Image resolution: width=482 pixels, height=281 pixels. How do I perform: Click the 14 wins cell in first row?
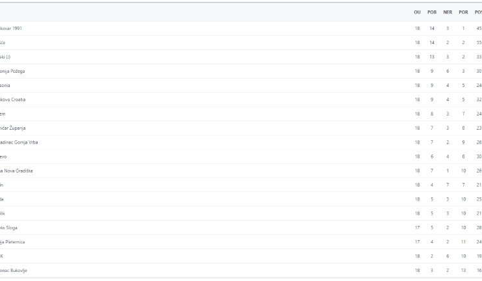point(432,28)
